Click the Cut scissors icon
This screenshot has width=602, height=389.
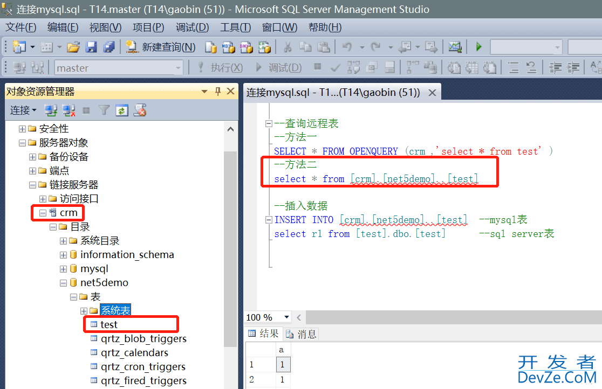coord(288,47)
